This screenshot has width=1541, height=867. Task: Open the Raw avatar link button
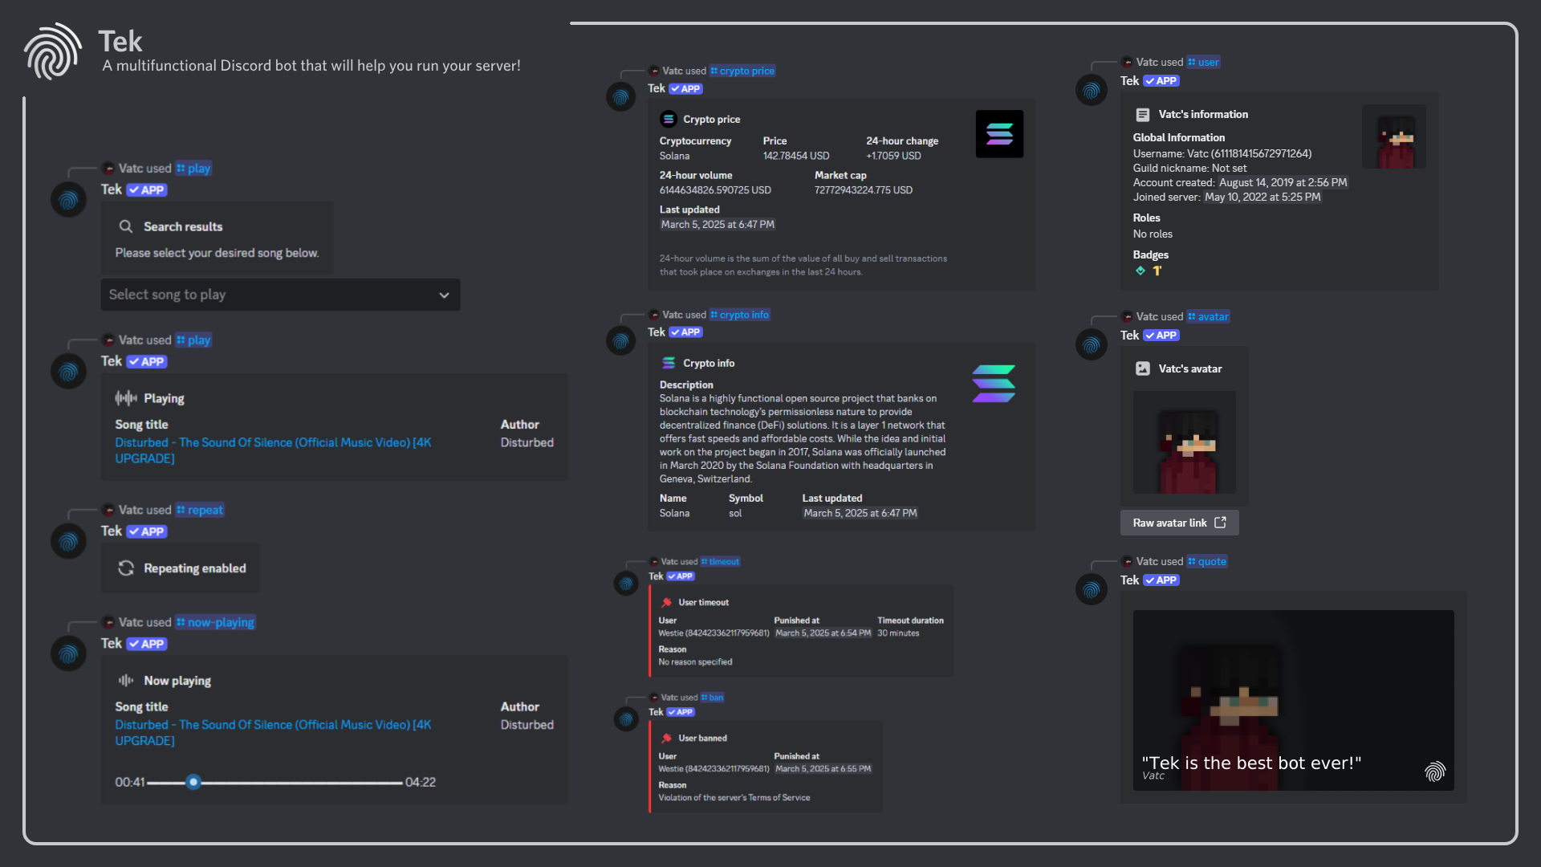[x=1179, y=523]
